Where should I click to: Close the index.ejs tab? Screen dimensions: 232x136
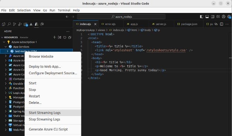coord(95,24)
